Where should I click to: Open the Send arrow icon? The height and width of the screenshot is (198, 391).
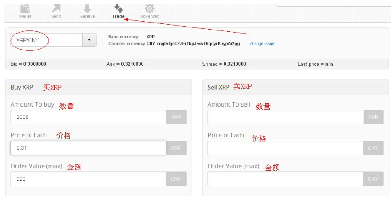click(x=56, y=11)
